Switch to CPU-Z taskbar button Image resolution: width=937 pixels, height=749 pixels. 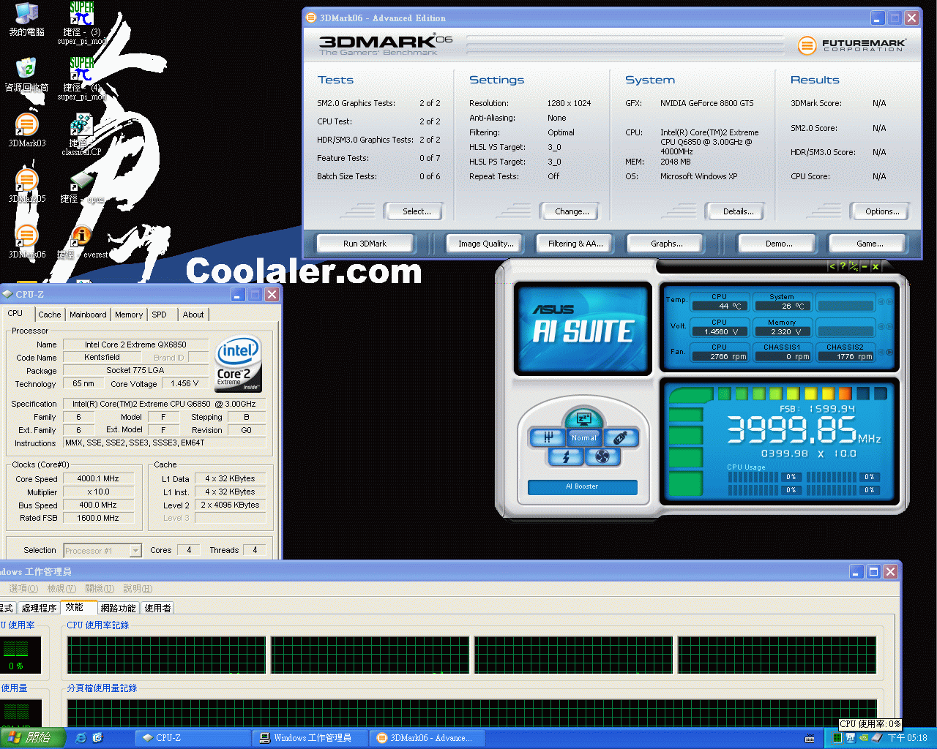pos(194,738)
